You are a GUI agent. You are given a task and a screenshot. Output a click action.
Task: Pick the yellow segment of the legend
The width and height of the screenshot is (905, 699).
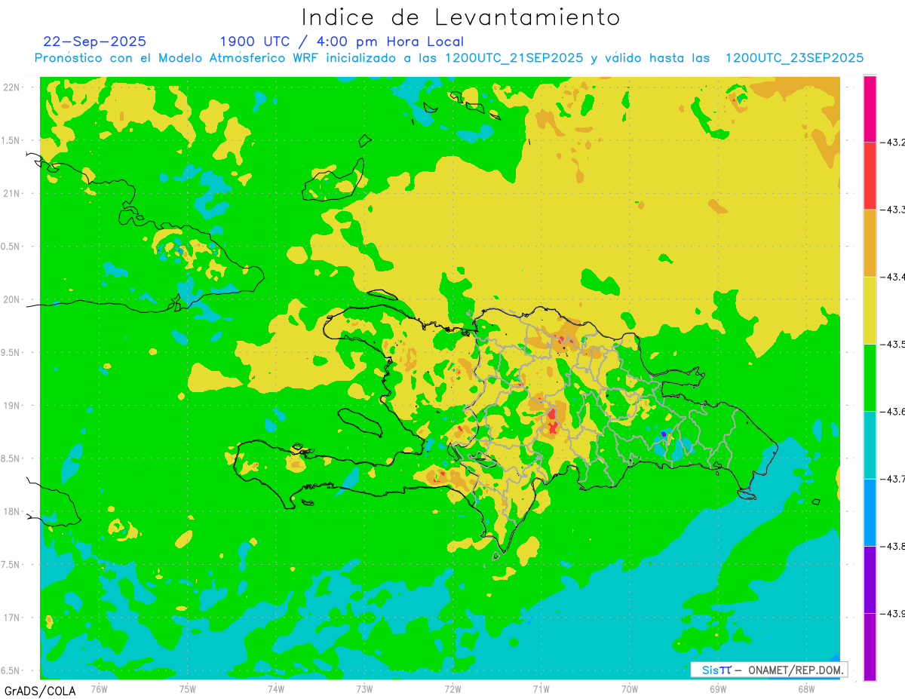click(870, 310)
